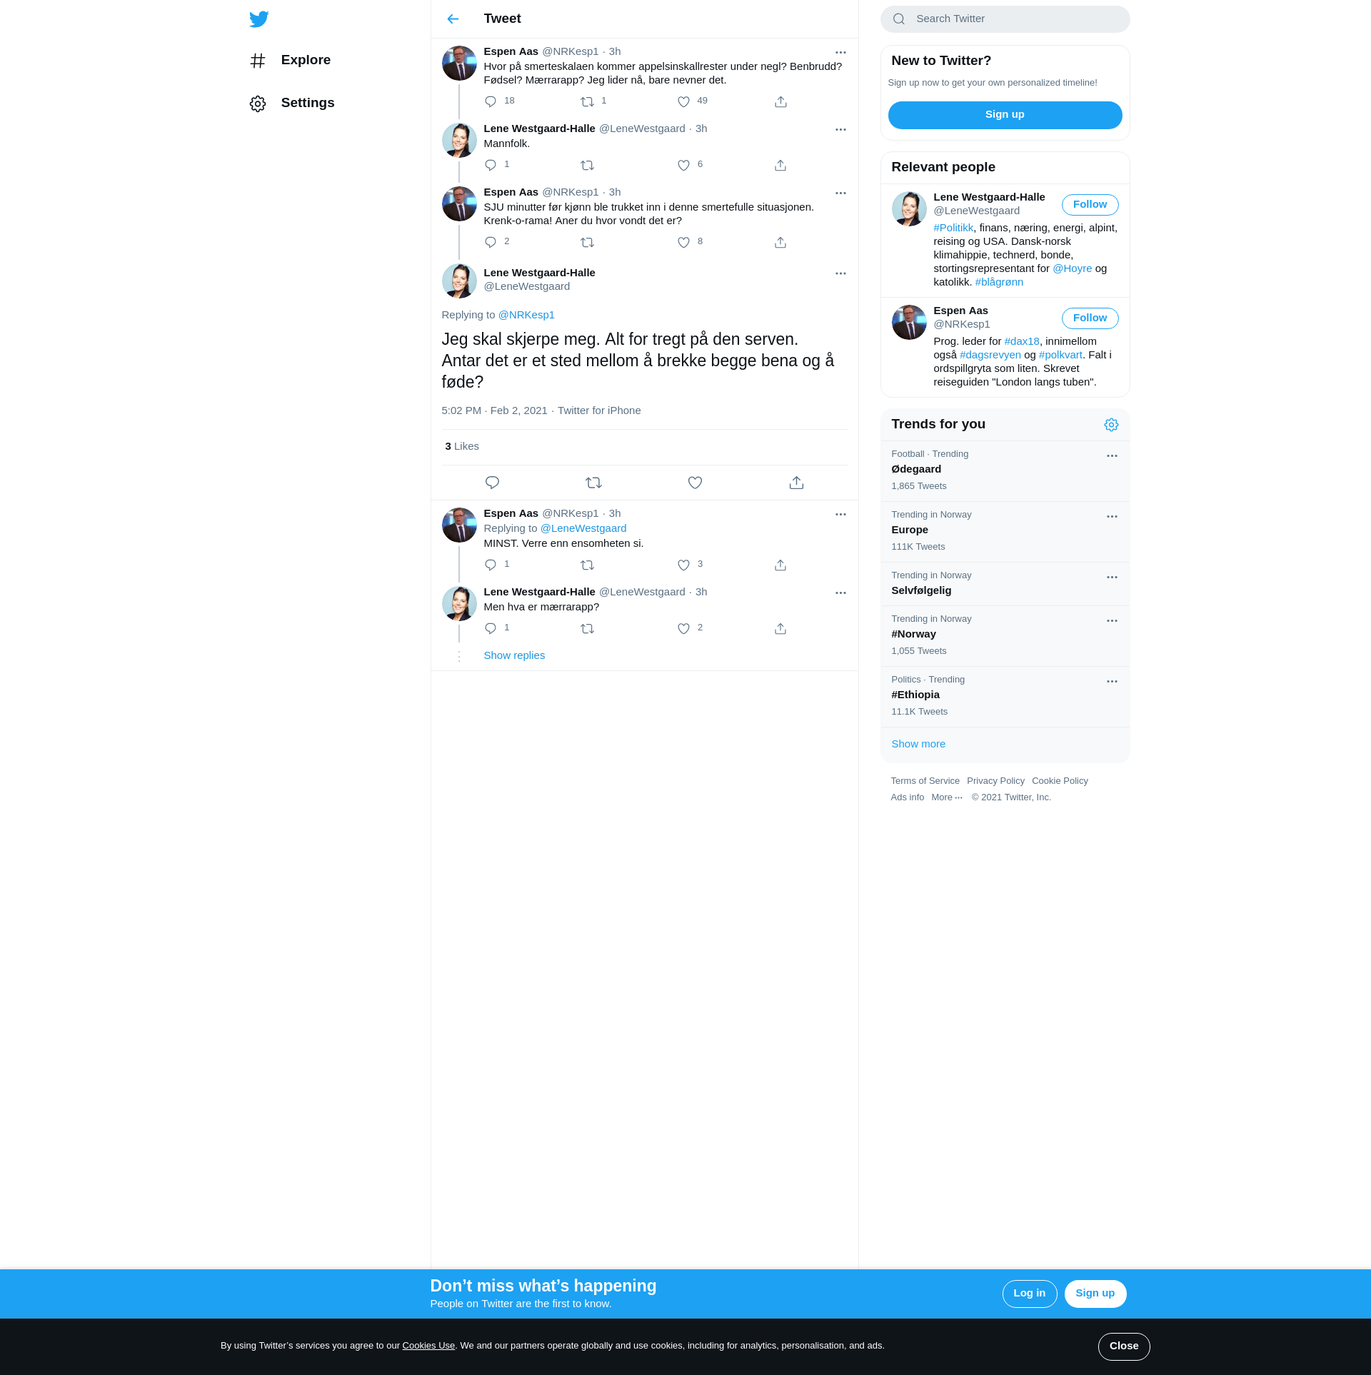
Task: Open the Ødegaard trend
Action: tap(1005, 470)
